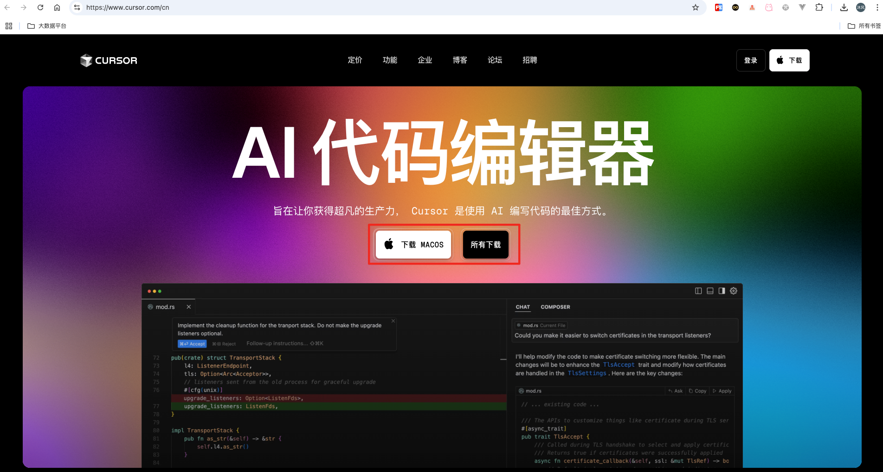Open the apps grid in bookmarks bar
This screenshot has height=472, width=883.
pyautogui.click(x=9, y=26)
